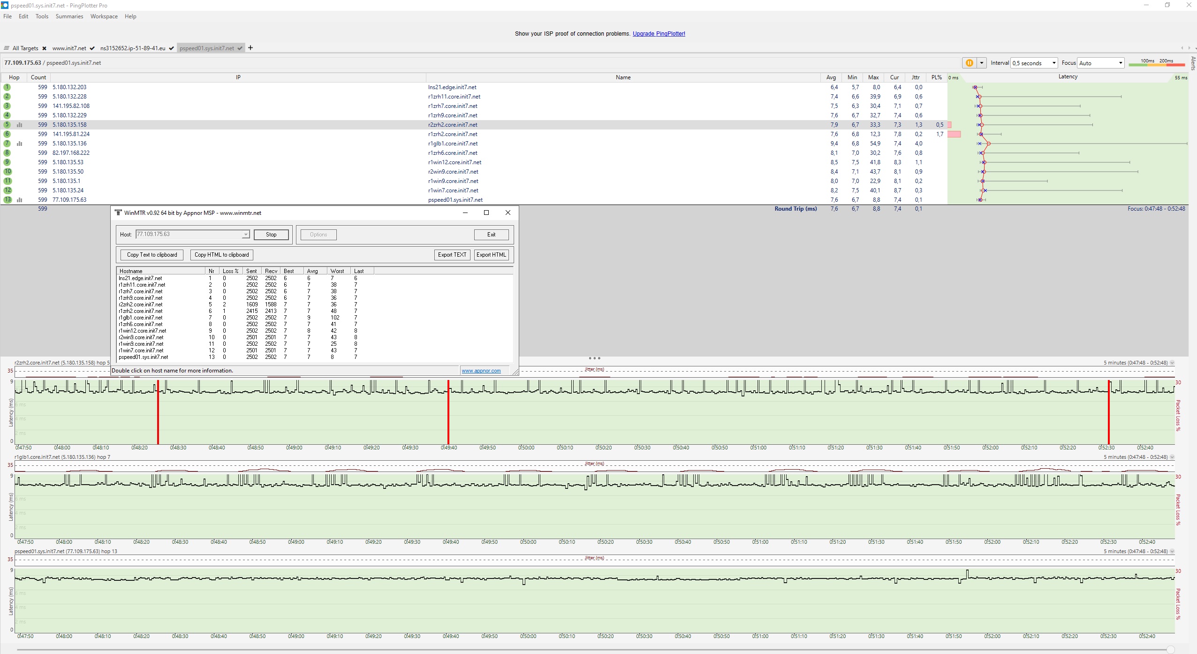Switch to the ns3152652.ip-51-89-41.eu tab
Image resolution: width=1197 pixels, height=654 pixels.
click(133, 48)
